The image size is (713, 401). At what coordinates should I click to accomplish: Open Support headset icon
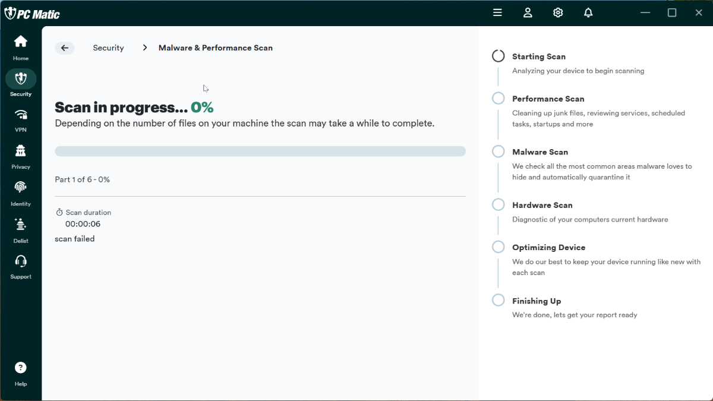pos(21,261)
